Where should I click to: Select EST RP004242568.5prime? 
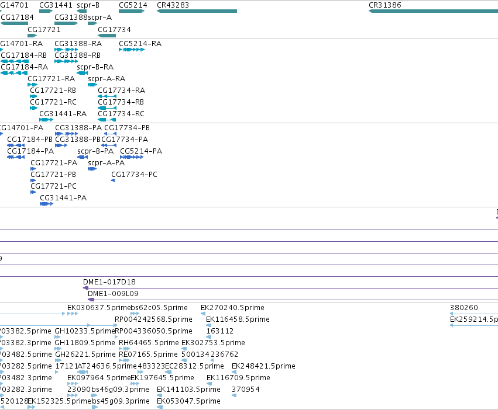[x=154, y=319]
